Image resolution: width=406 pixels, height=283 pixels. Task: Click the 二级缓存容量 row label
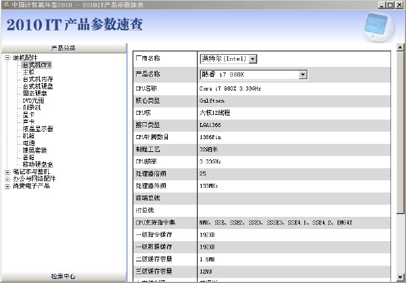click(x=154, y=259)
